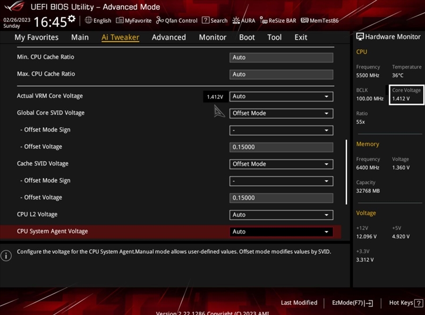Click the 55x Ratio value
This screenshot has height=315, width=425.
pos(361,122)
